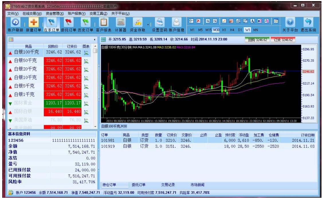Open chart icon for 白银50千克 row
Screen dimensions: 322x198
coord(86,61)
